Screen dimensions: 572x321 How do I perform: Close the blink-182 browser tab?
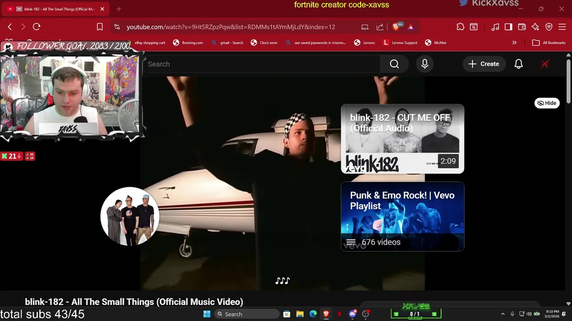point(102,9)
